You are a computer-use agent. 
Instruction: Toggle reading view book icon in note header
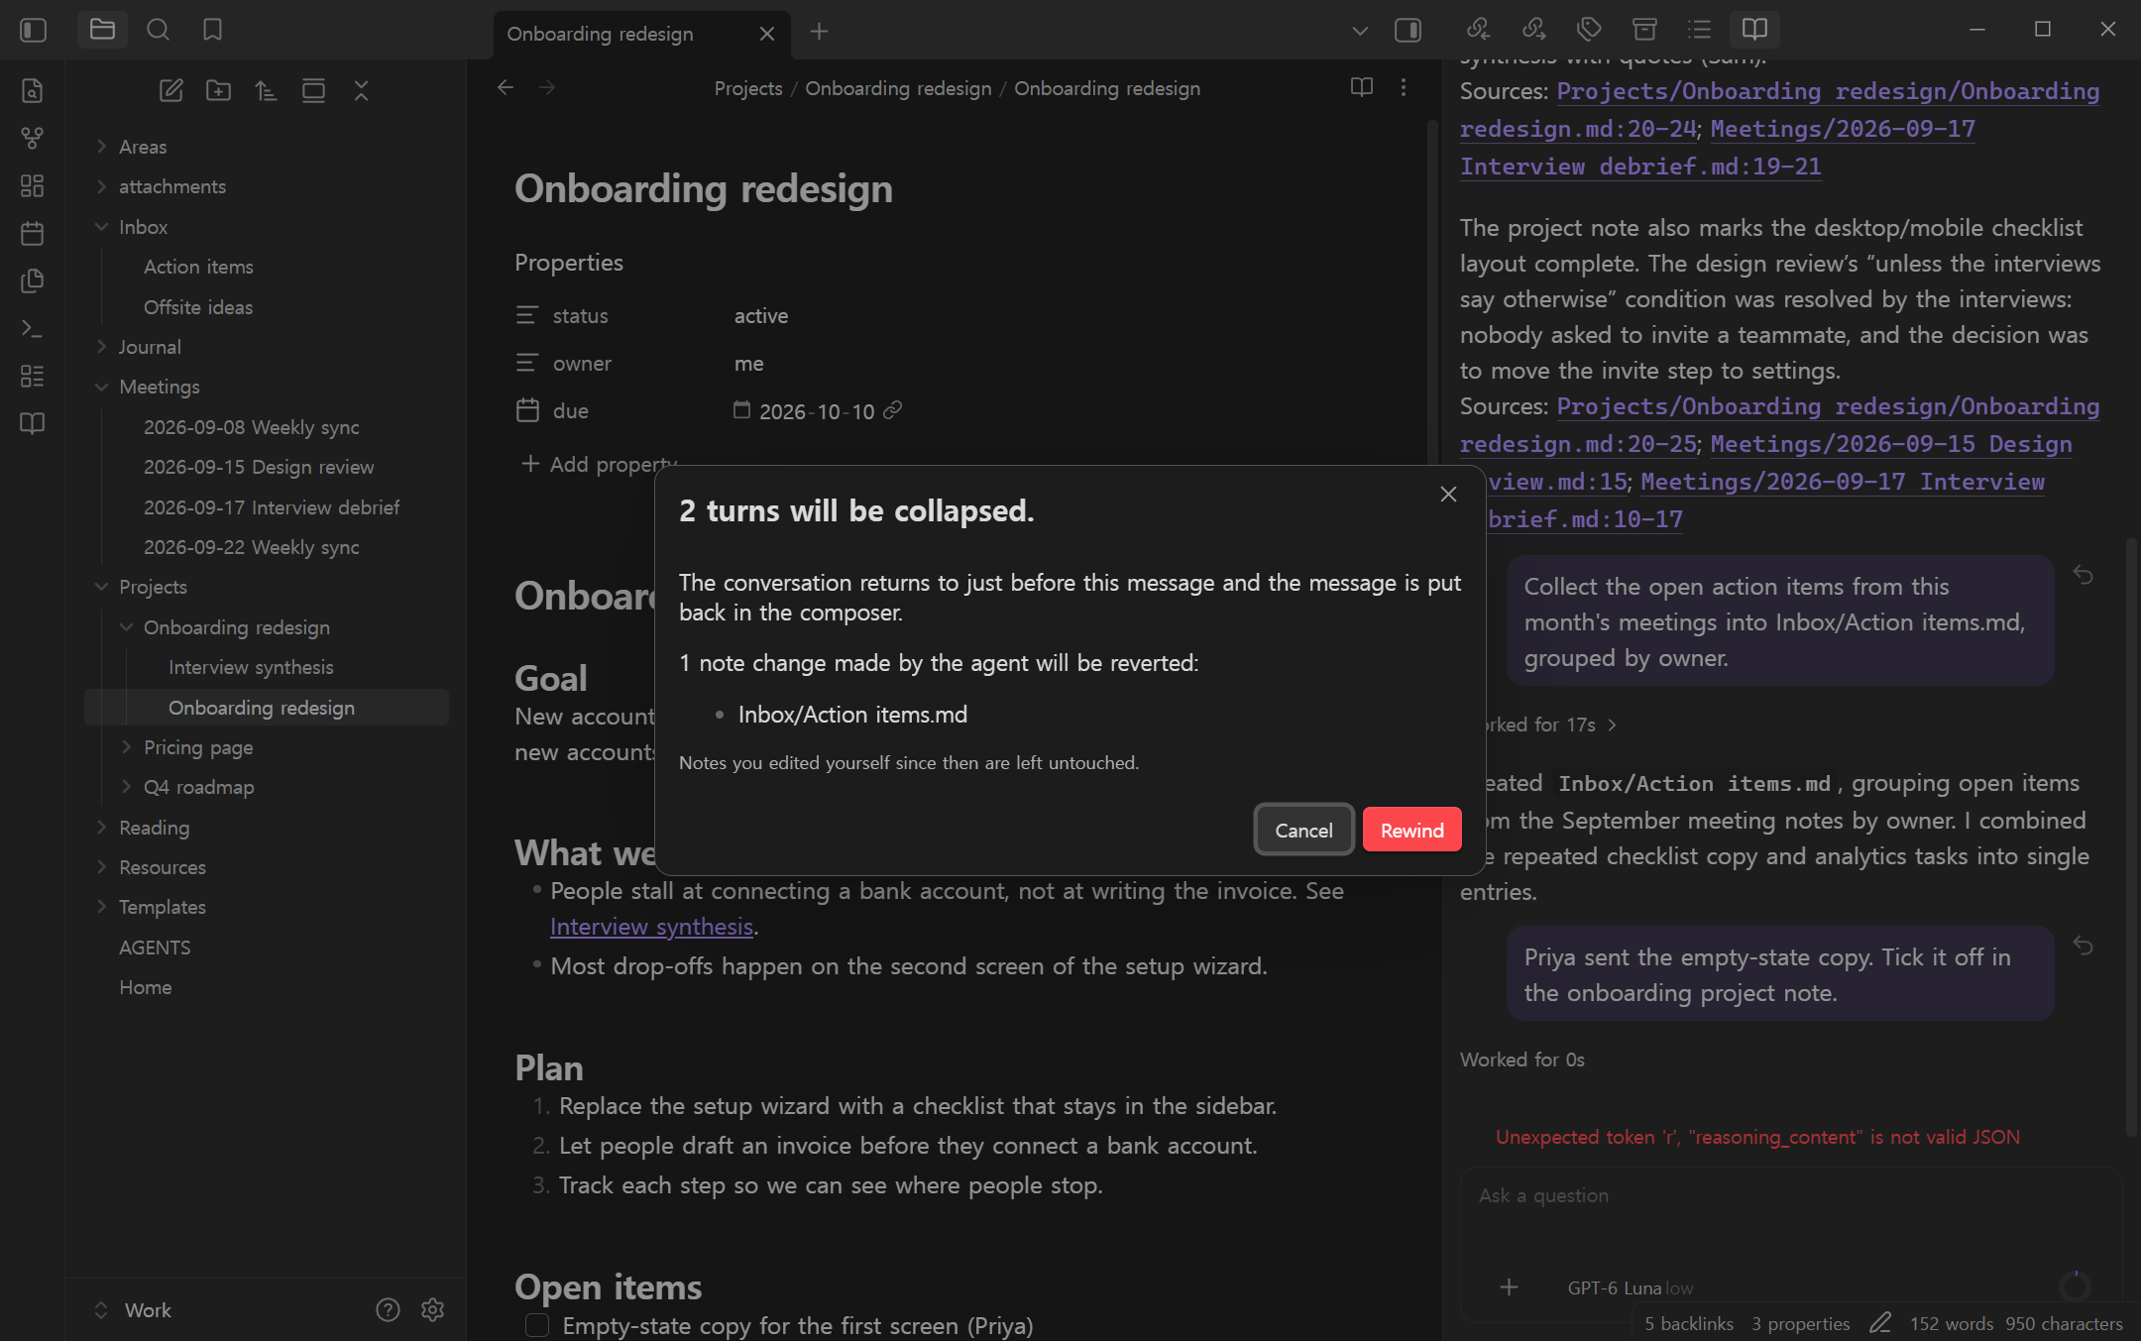(1362, 87)
